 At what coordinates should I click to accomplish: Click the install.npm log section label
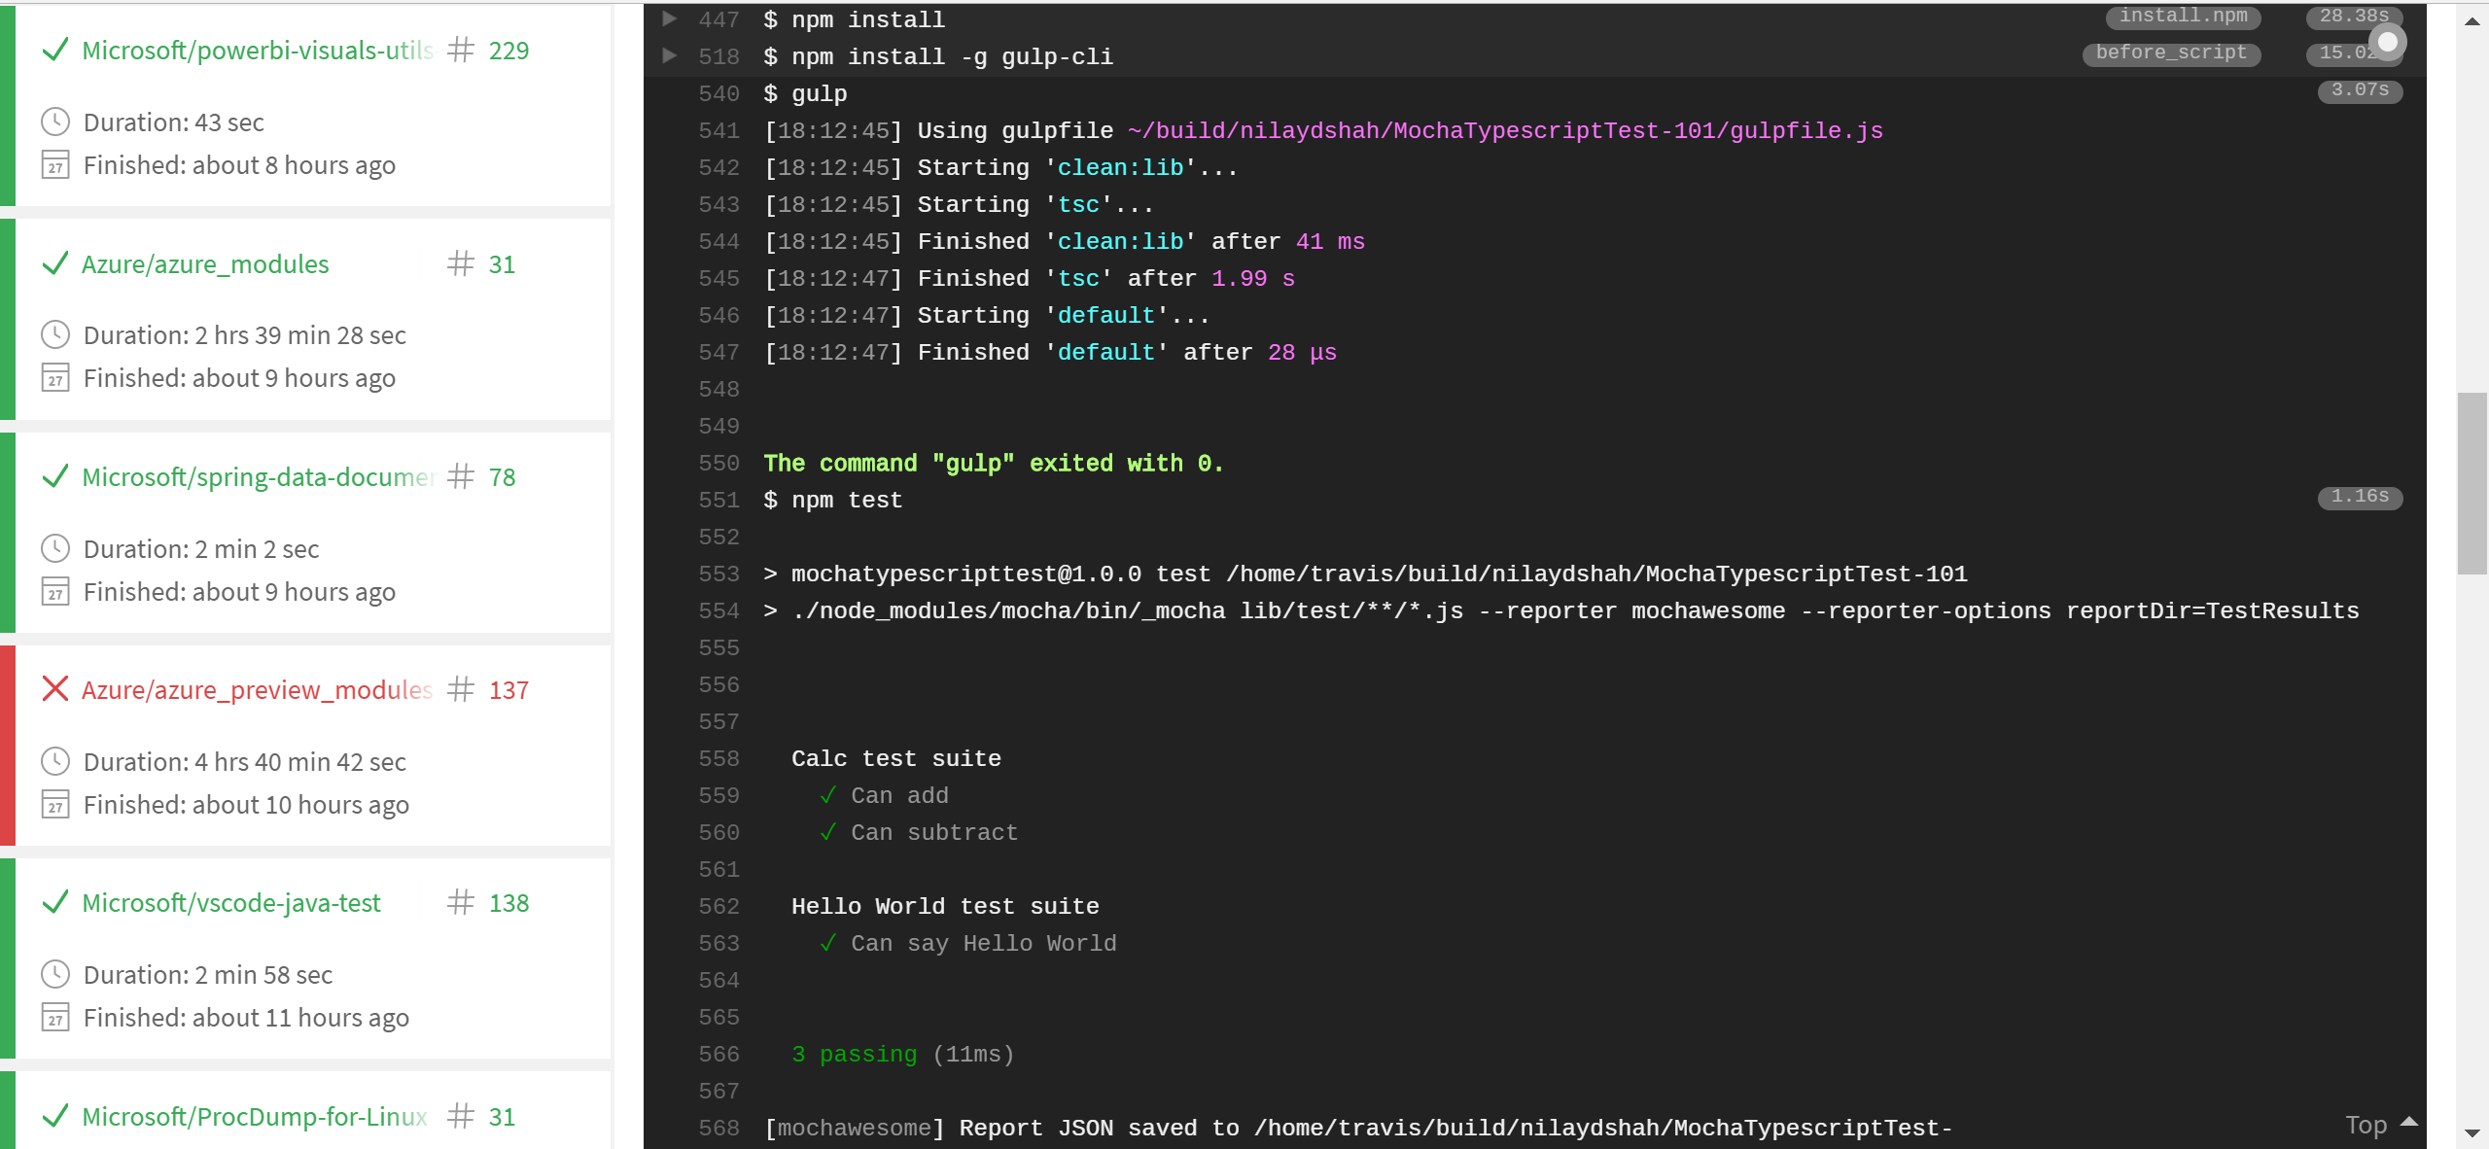pyautogui.click(x=2183, y=17)
